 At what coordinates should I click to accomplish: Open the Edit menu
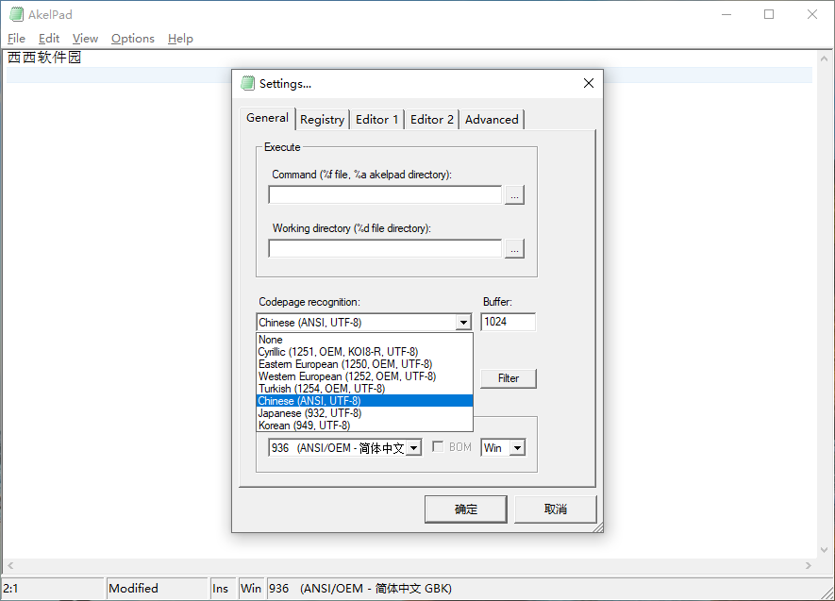[x=48, y=39]
